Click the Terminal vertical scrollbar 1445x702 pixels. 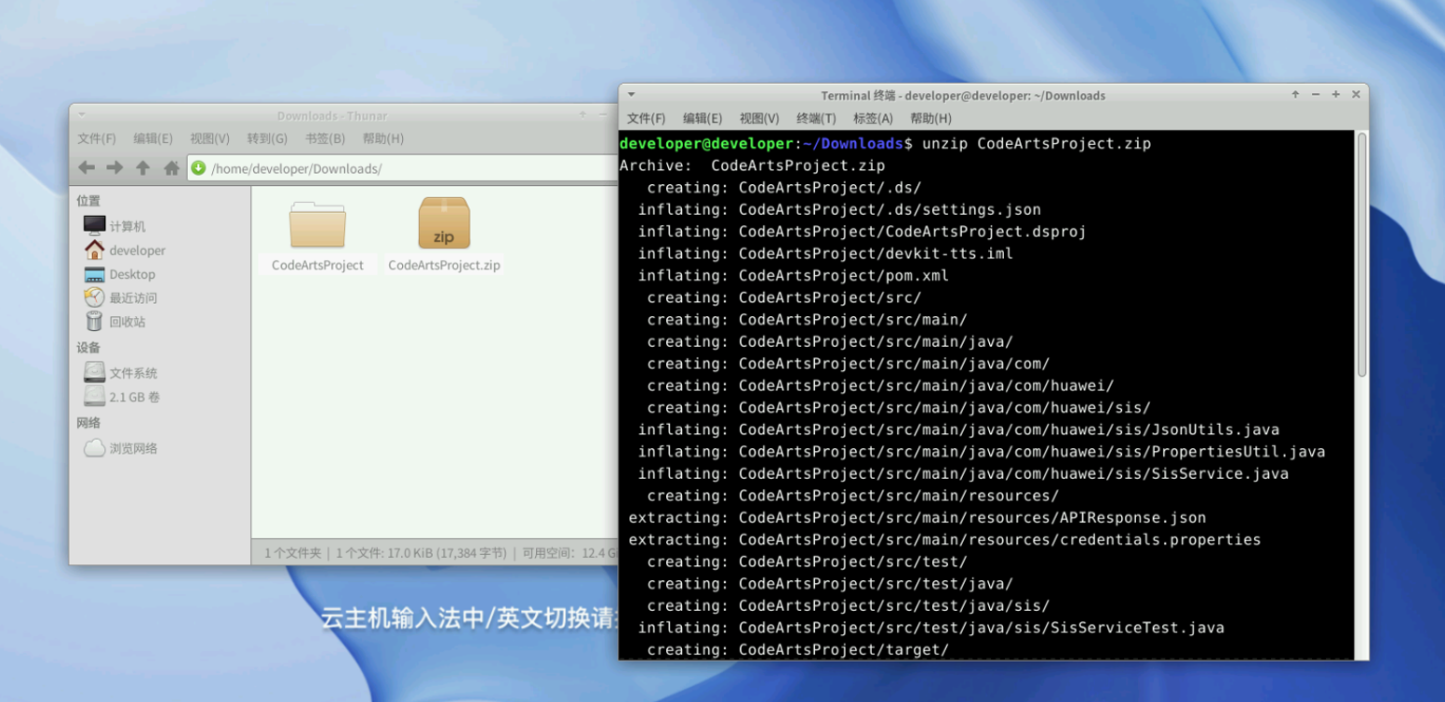pyautogui.click(x=1361, y=254)
